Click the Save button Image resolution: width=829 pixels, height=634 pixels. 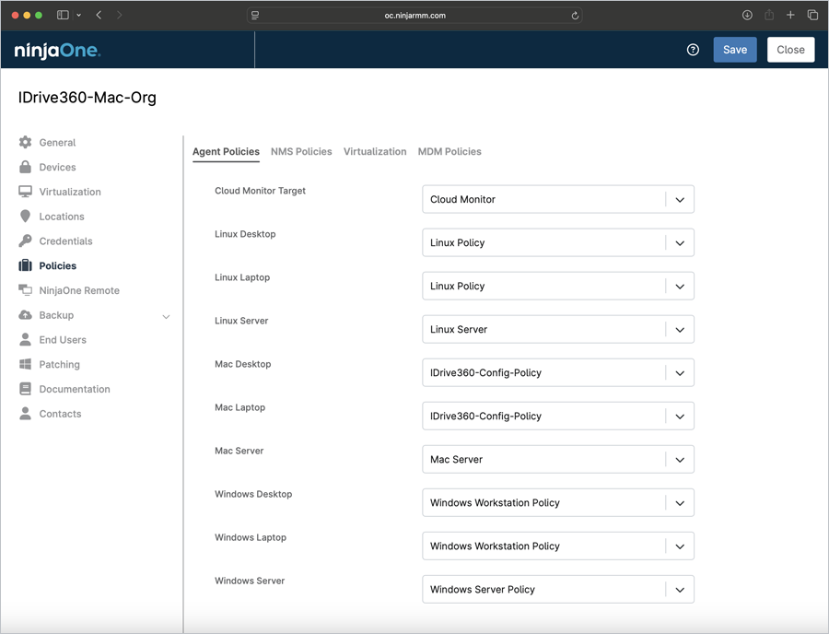734,50
